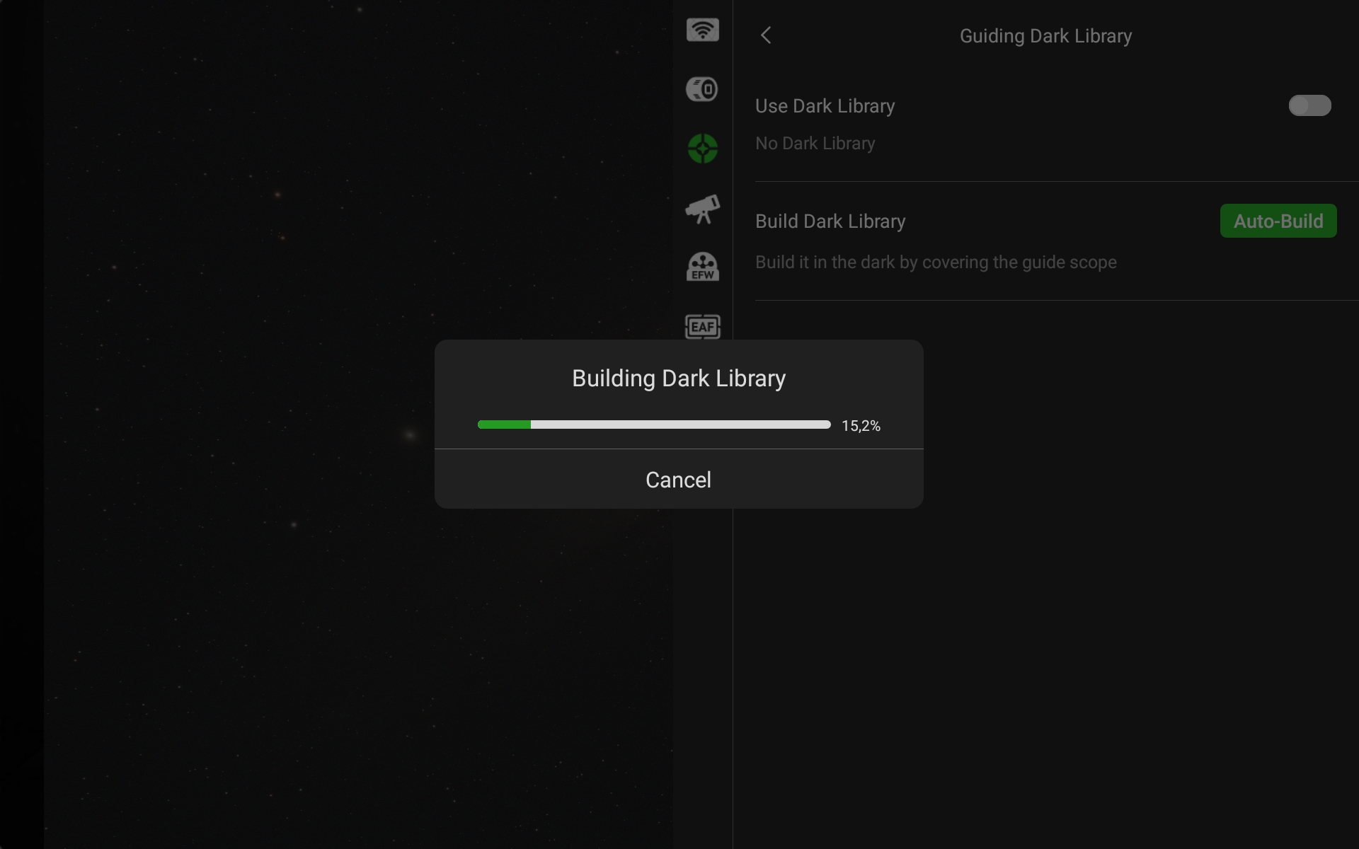Click the brightest star in the preview
Screen dimensions: 1359x849
pyautogui.click(x=409, y=434)
